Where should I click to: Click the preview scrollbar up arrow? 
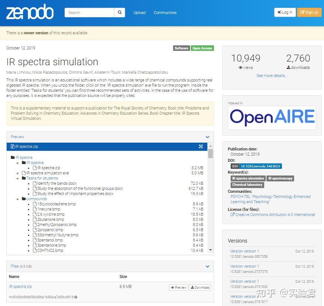coord(210,146)
